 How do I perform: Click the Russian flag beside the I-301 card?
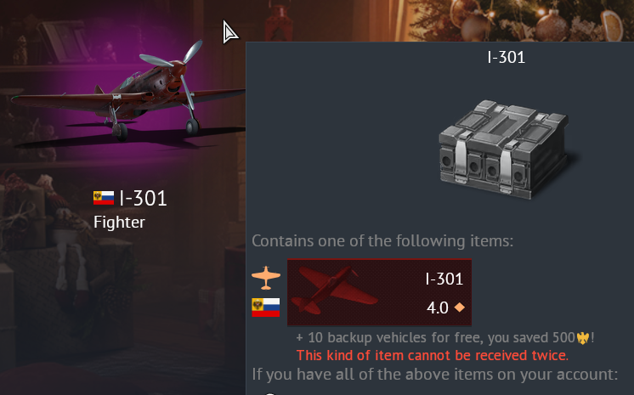click(x=266, y=308)
